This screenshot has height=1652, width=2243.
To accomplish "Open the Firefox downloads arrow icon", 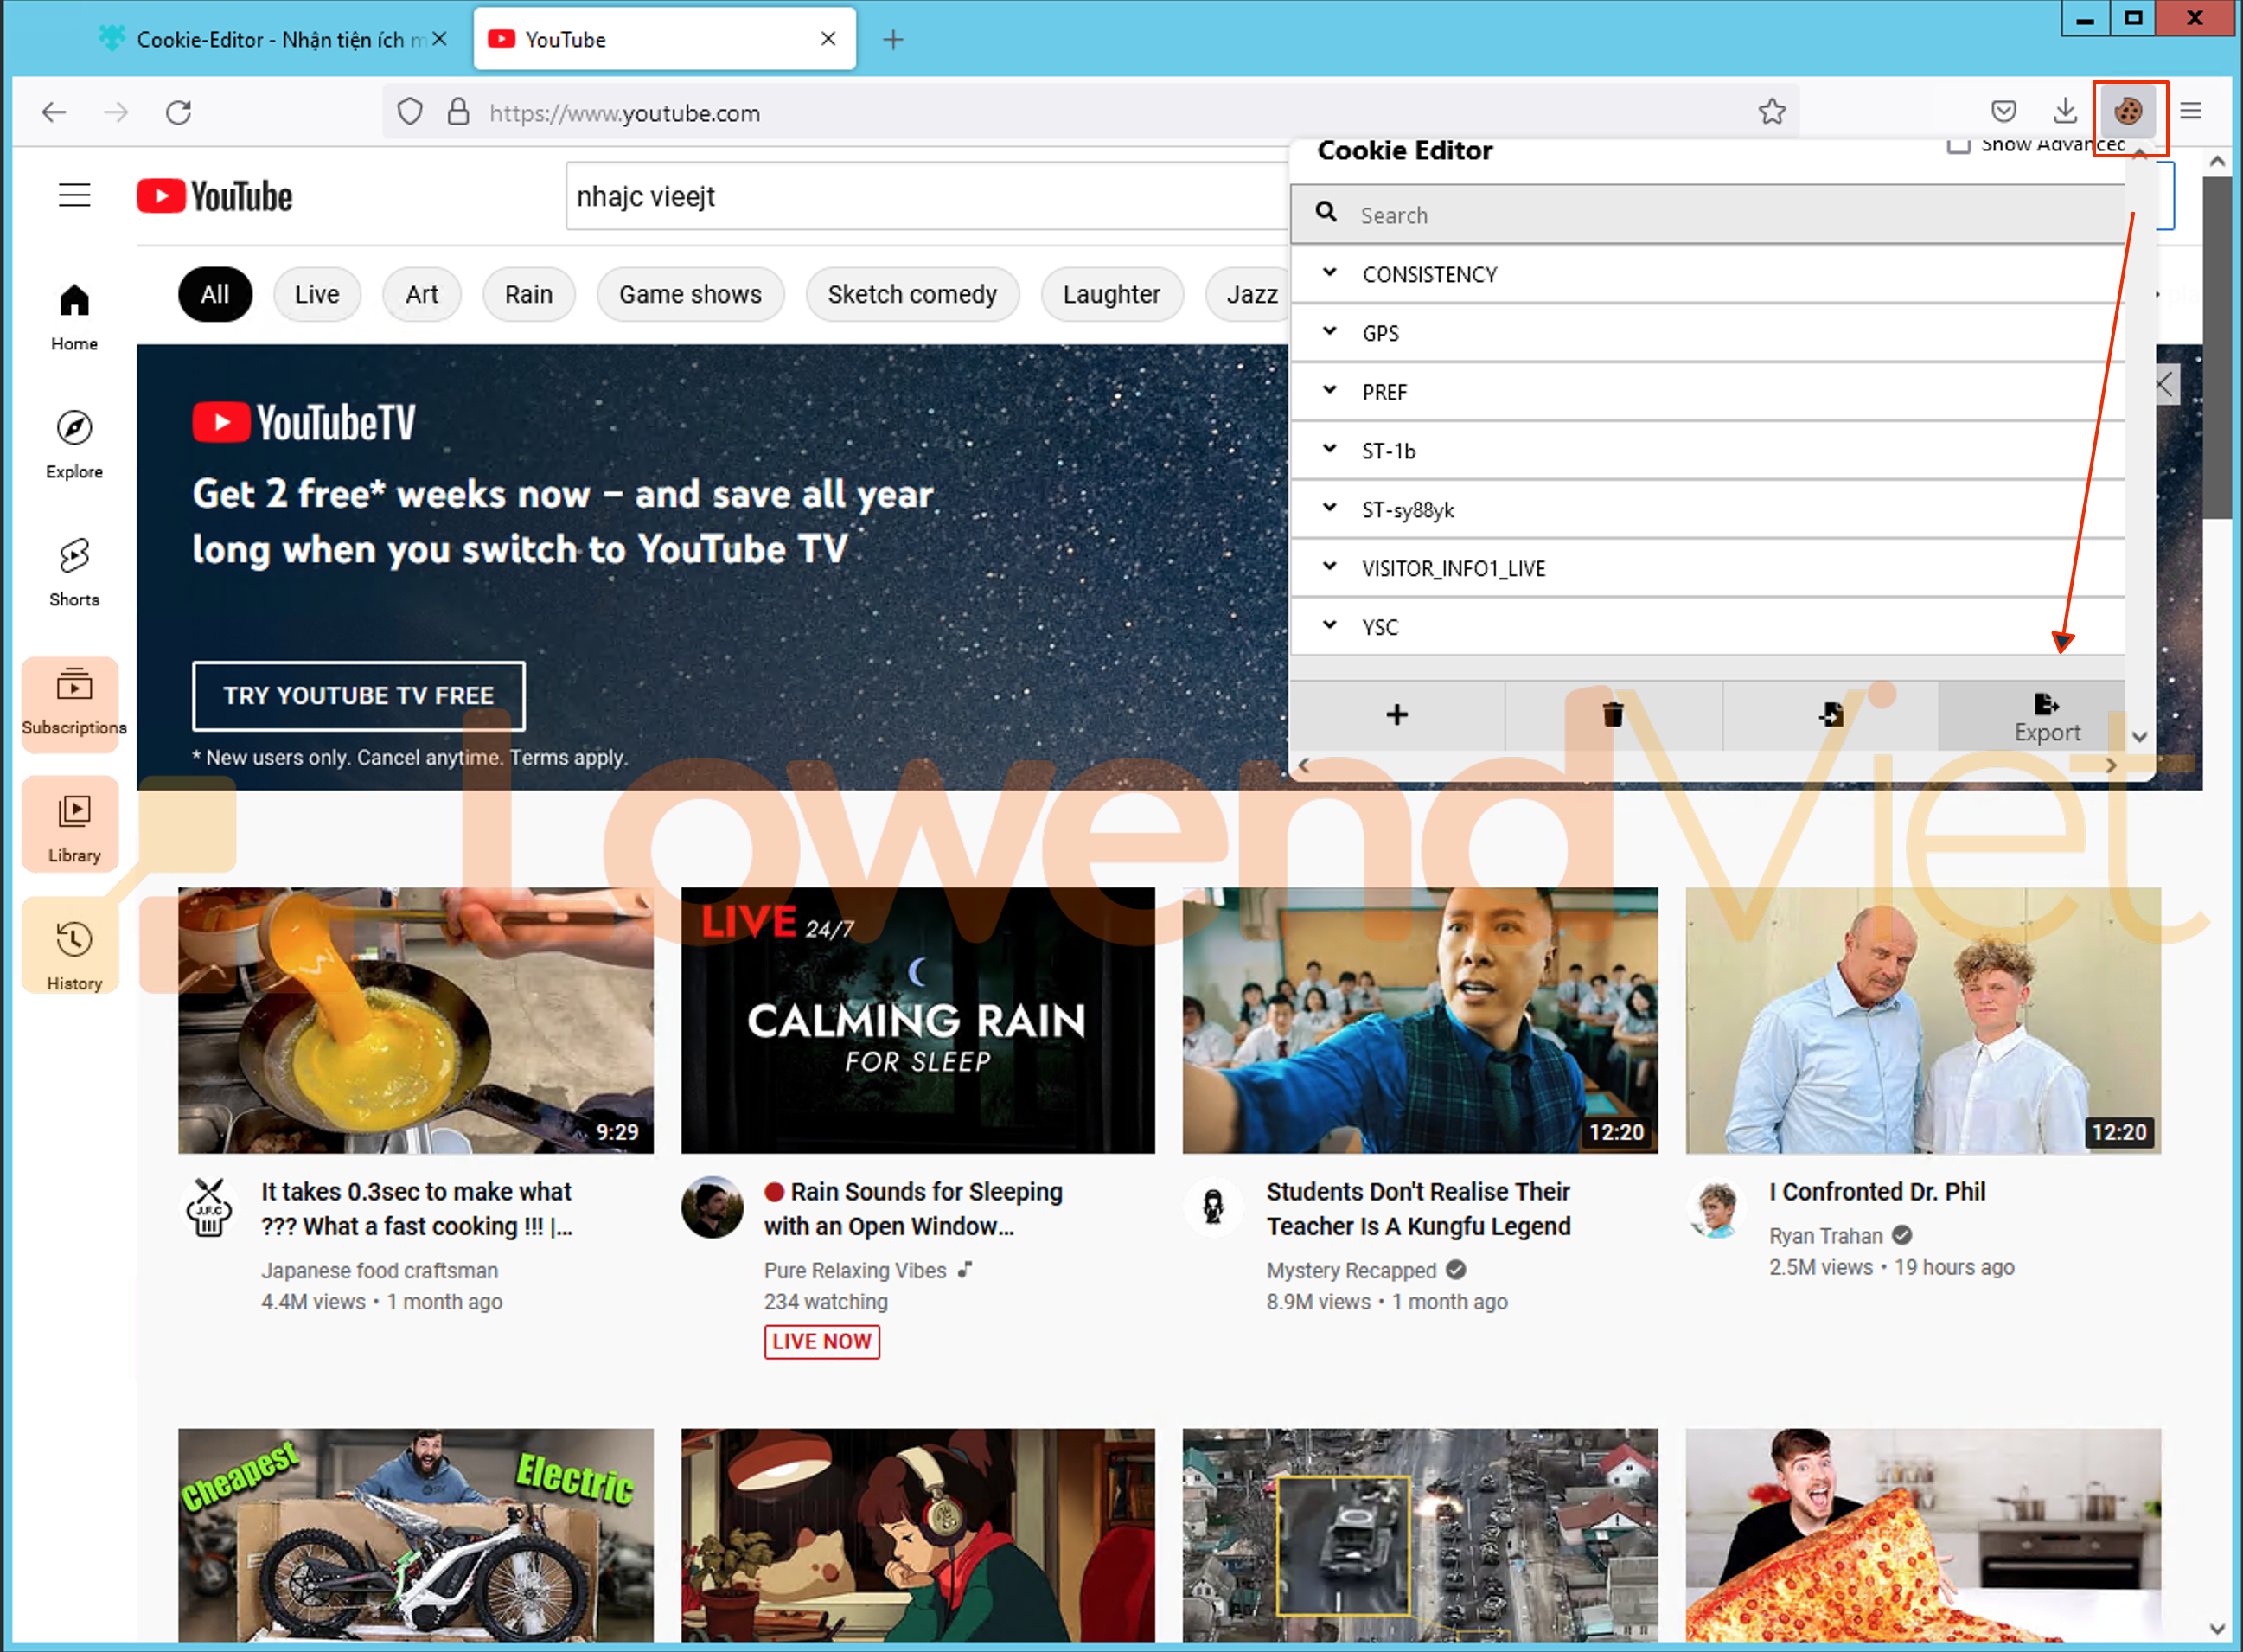I will [2064, 112].
